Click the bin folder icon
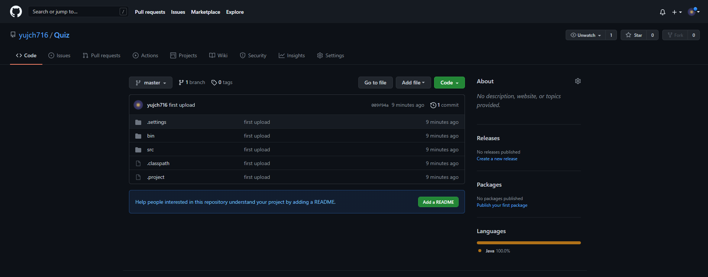This screenshot has width=708, height=277. [x=138, y=136]
